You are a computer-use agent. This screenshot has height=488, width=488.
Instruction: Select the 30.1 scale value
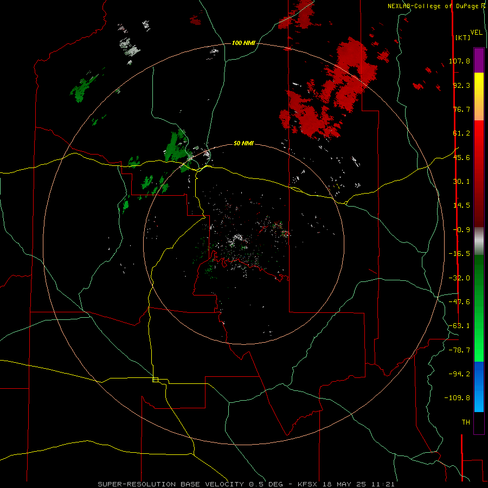point(461,182)
